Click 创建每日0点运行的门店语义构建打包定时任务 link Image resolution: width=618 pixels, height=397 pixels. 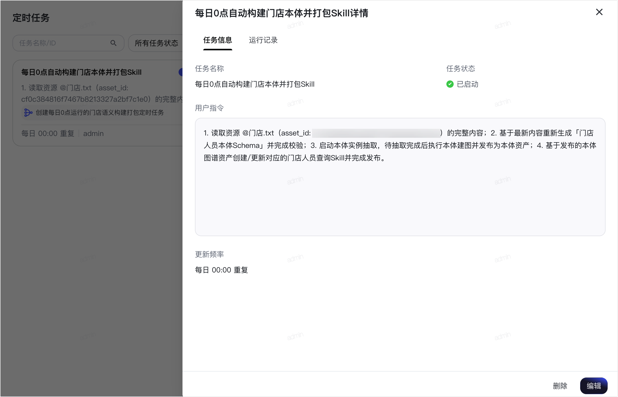tap(100, 113)
